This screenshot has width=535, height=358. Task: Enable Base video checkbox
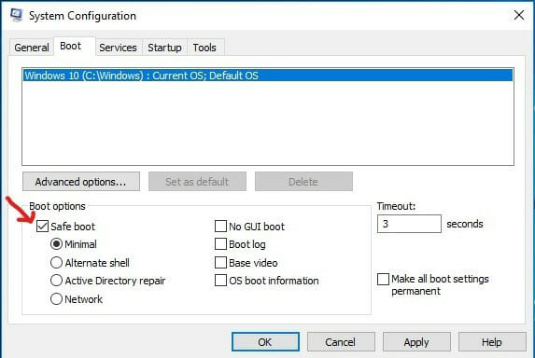220,263
